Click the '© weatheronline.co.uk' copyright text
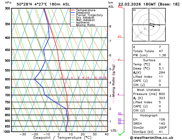 (152, 138)
